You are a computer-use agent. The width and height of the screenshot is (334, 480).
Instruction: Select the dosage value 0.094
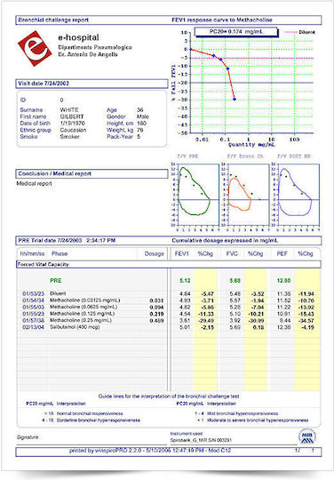pyautogui.click(x=156, y=308)
